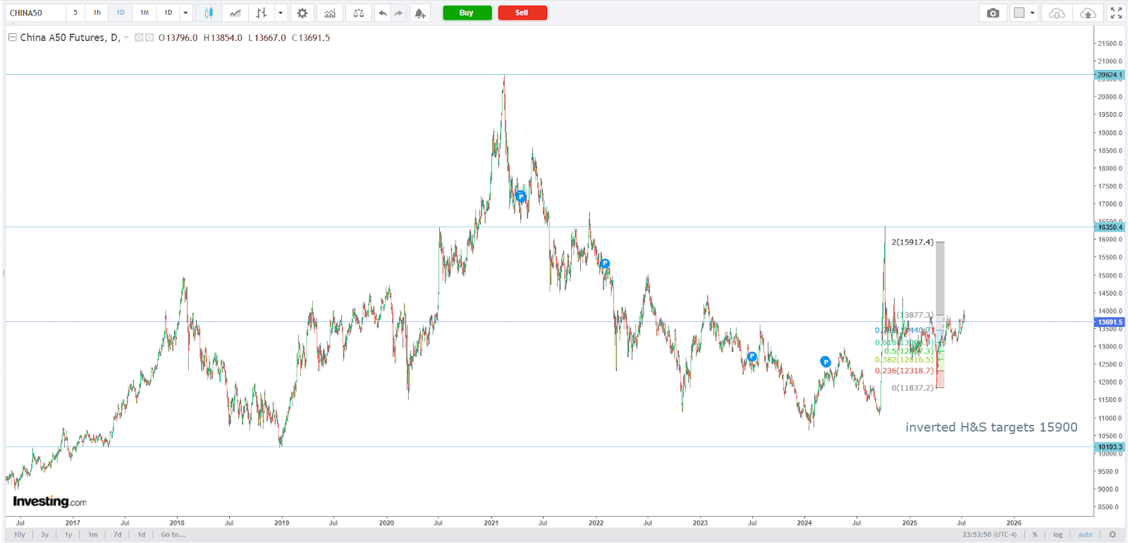Select the 20624.1 horizontal line label
This screenshot has height=543, width=1128.
[1110, 75]
